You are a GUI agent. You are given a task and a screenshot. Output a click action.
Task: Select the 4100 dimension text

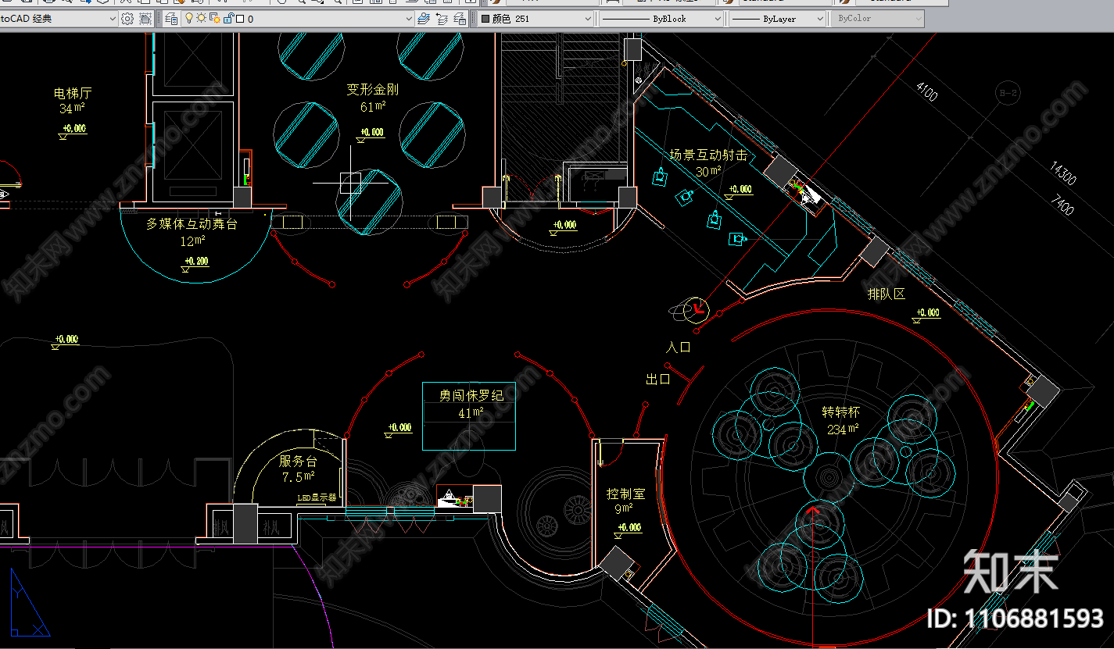pyautogui.click(x=926, y=91)
